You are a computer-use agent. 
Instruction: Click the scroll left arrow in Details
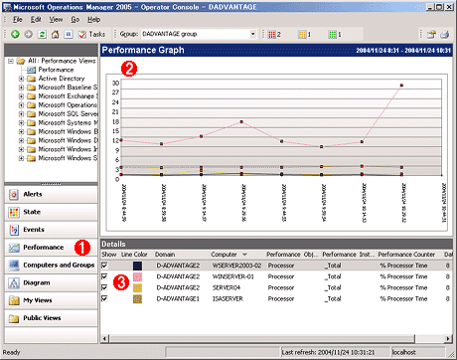click(x=104, y=338)
